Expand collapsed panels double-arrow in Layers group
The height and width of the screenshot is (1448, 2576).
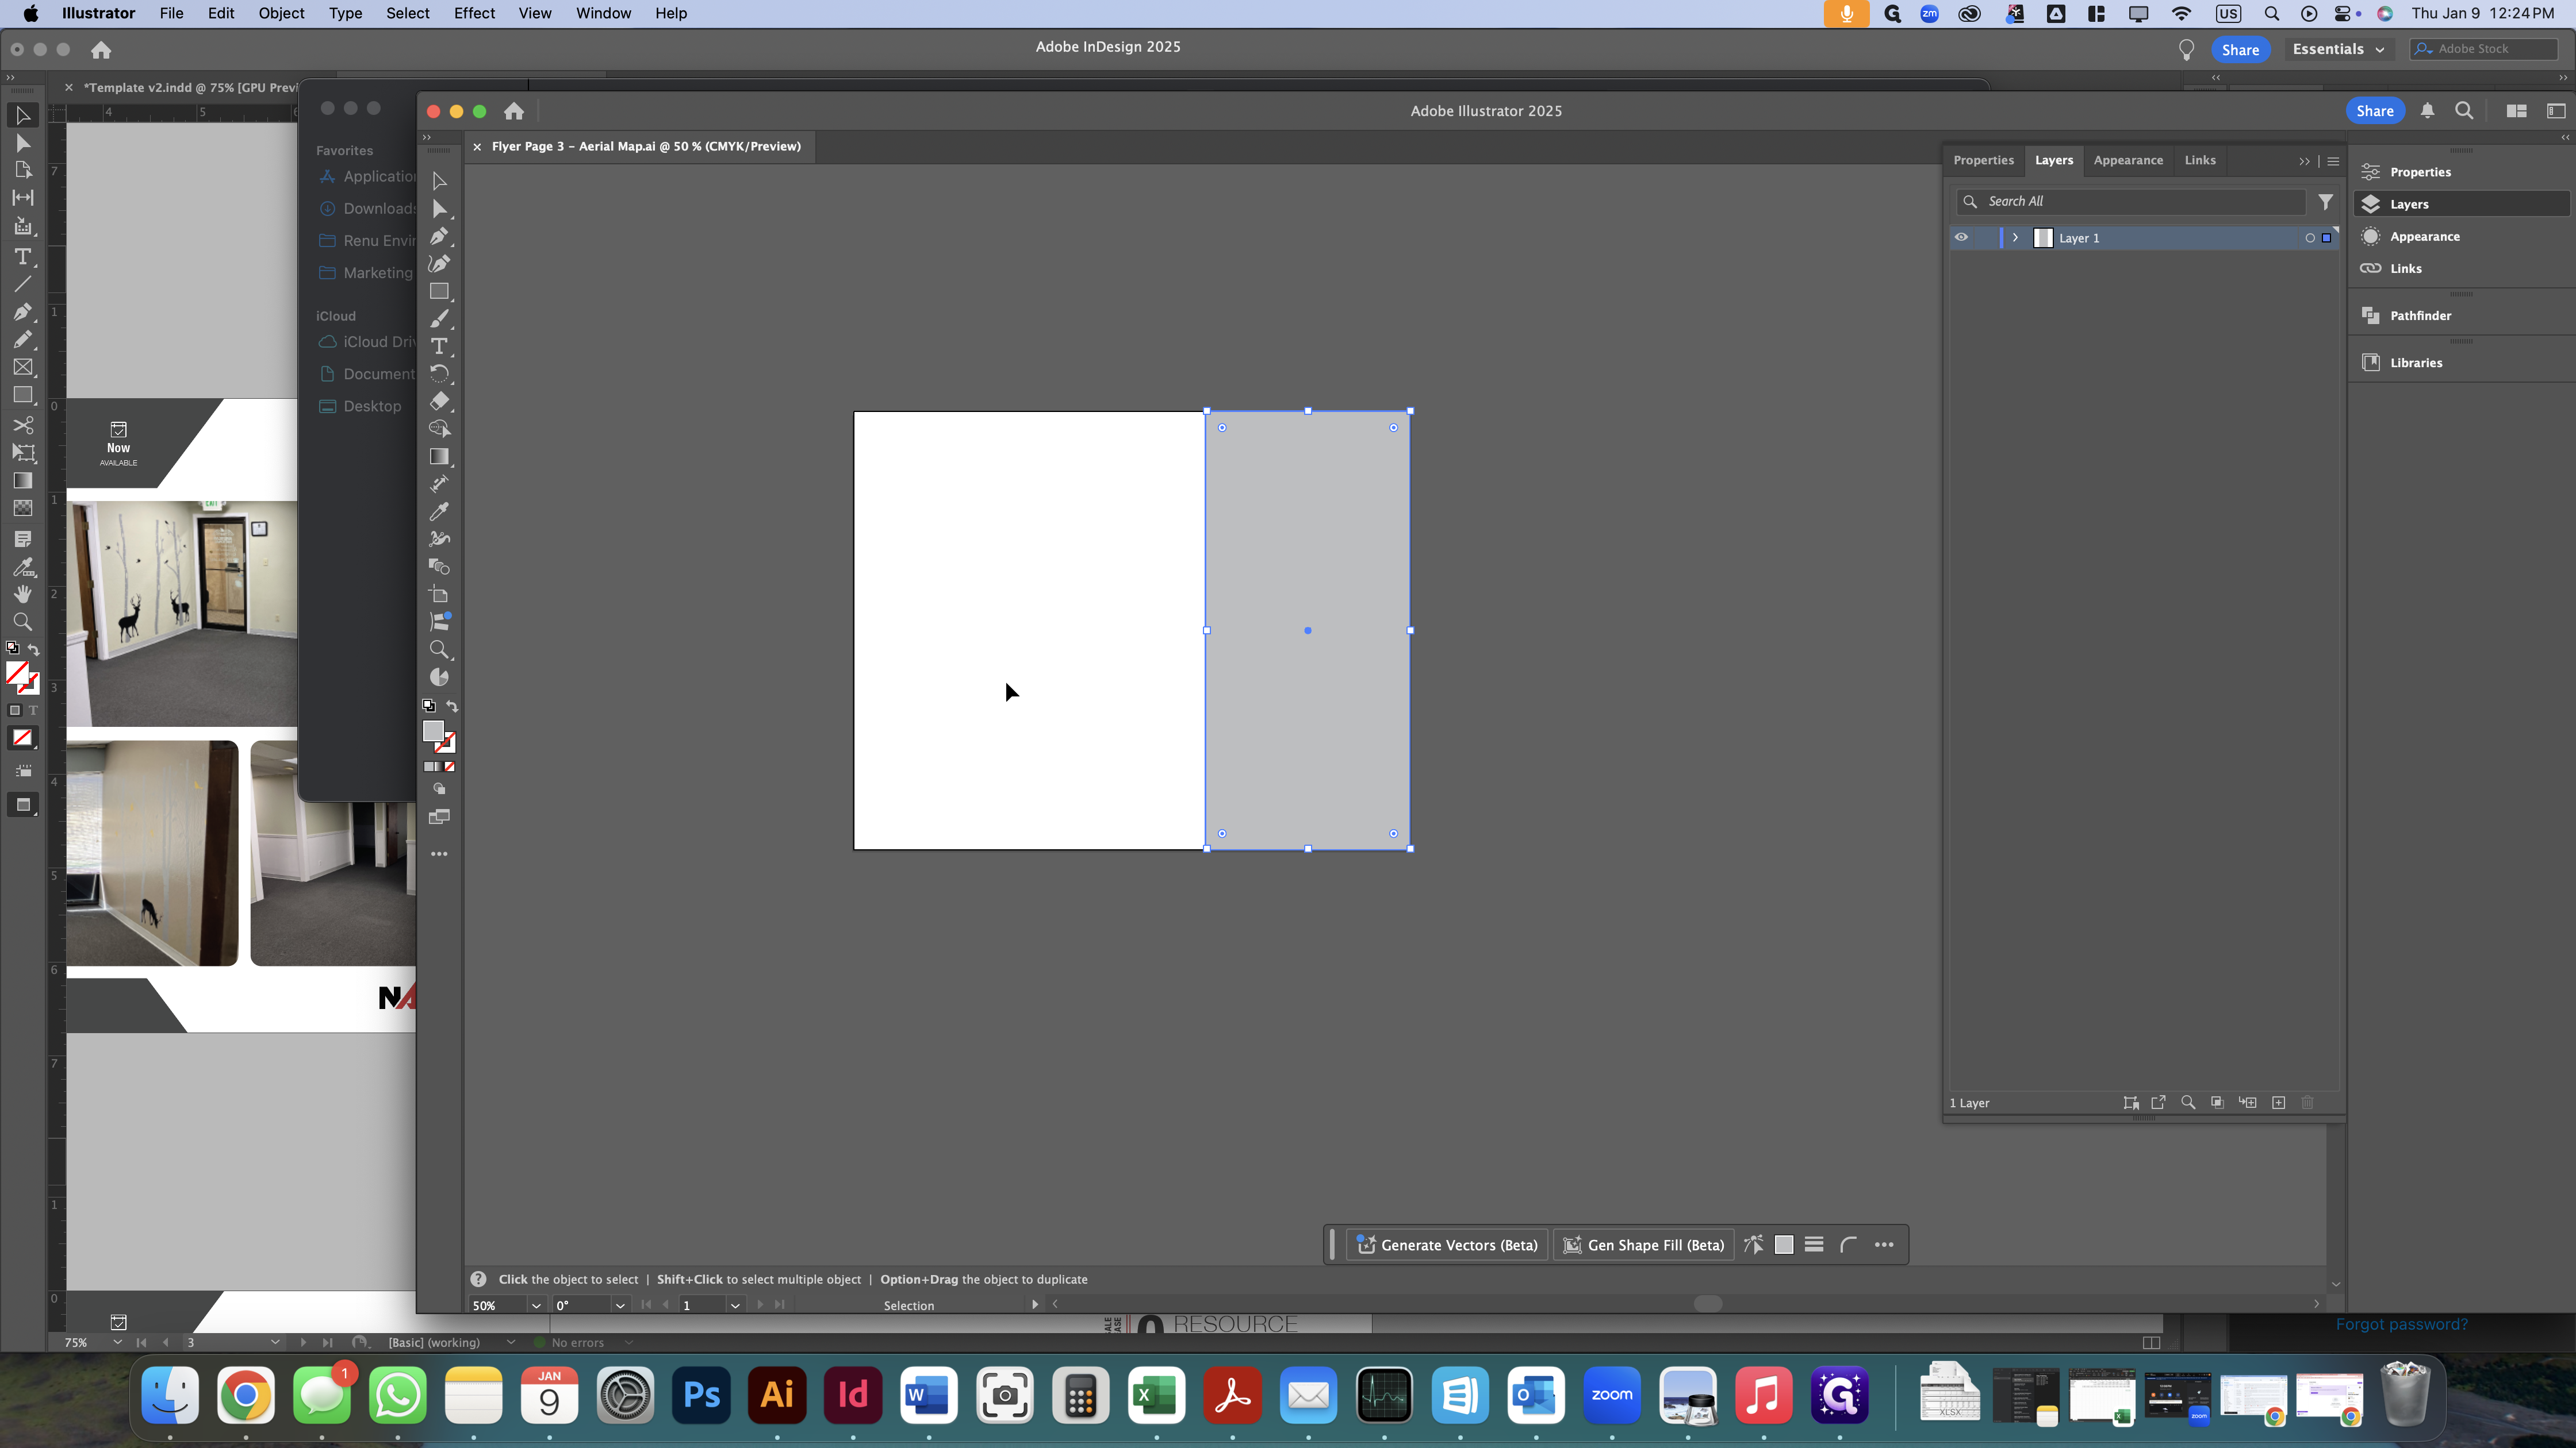[2304, 161]
